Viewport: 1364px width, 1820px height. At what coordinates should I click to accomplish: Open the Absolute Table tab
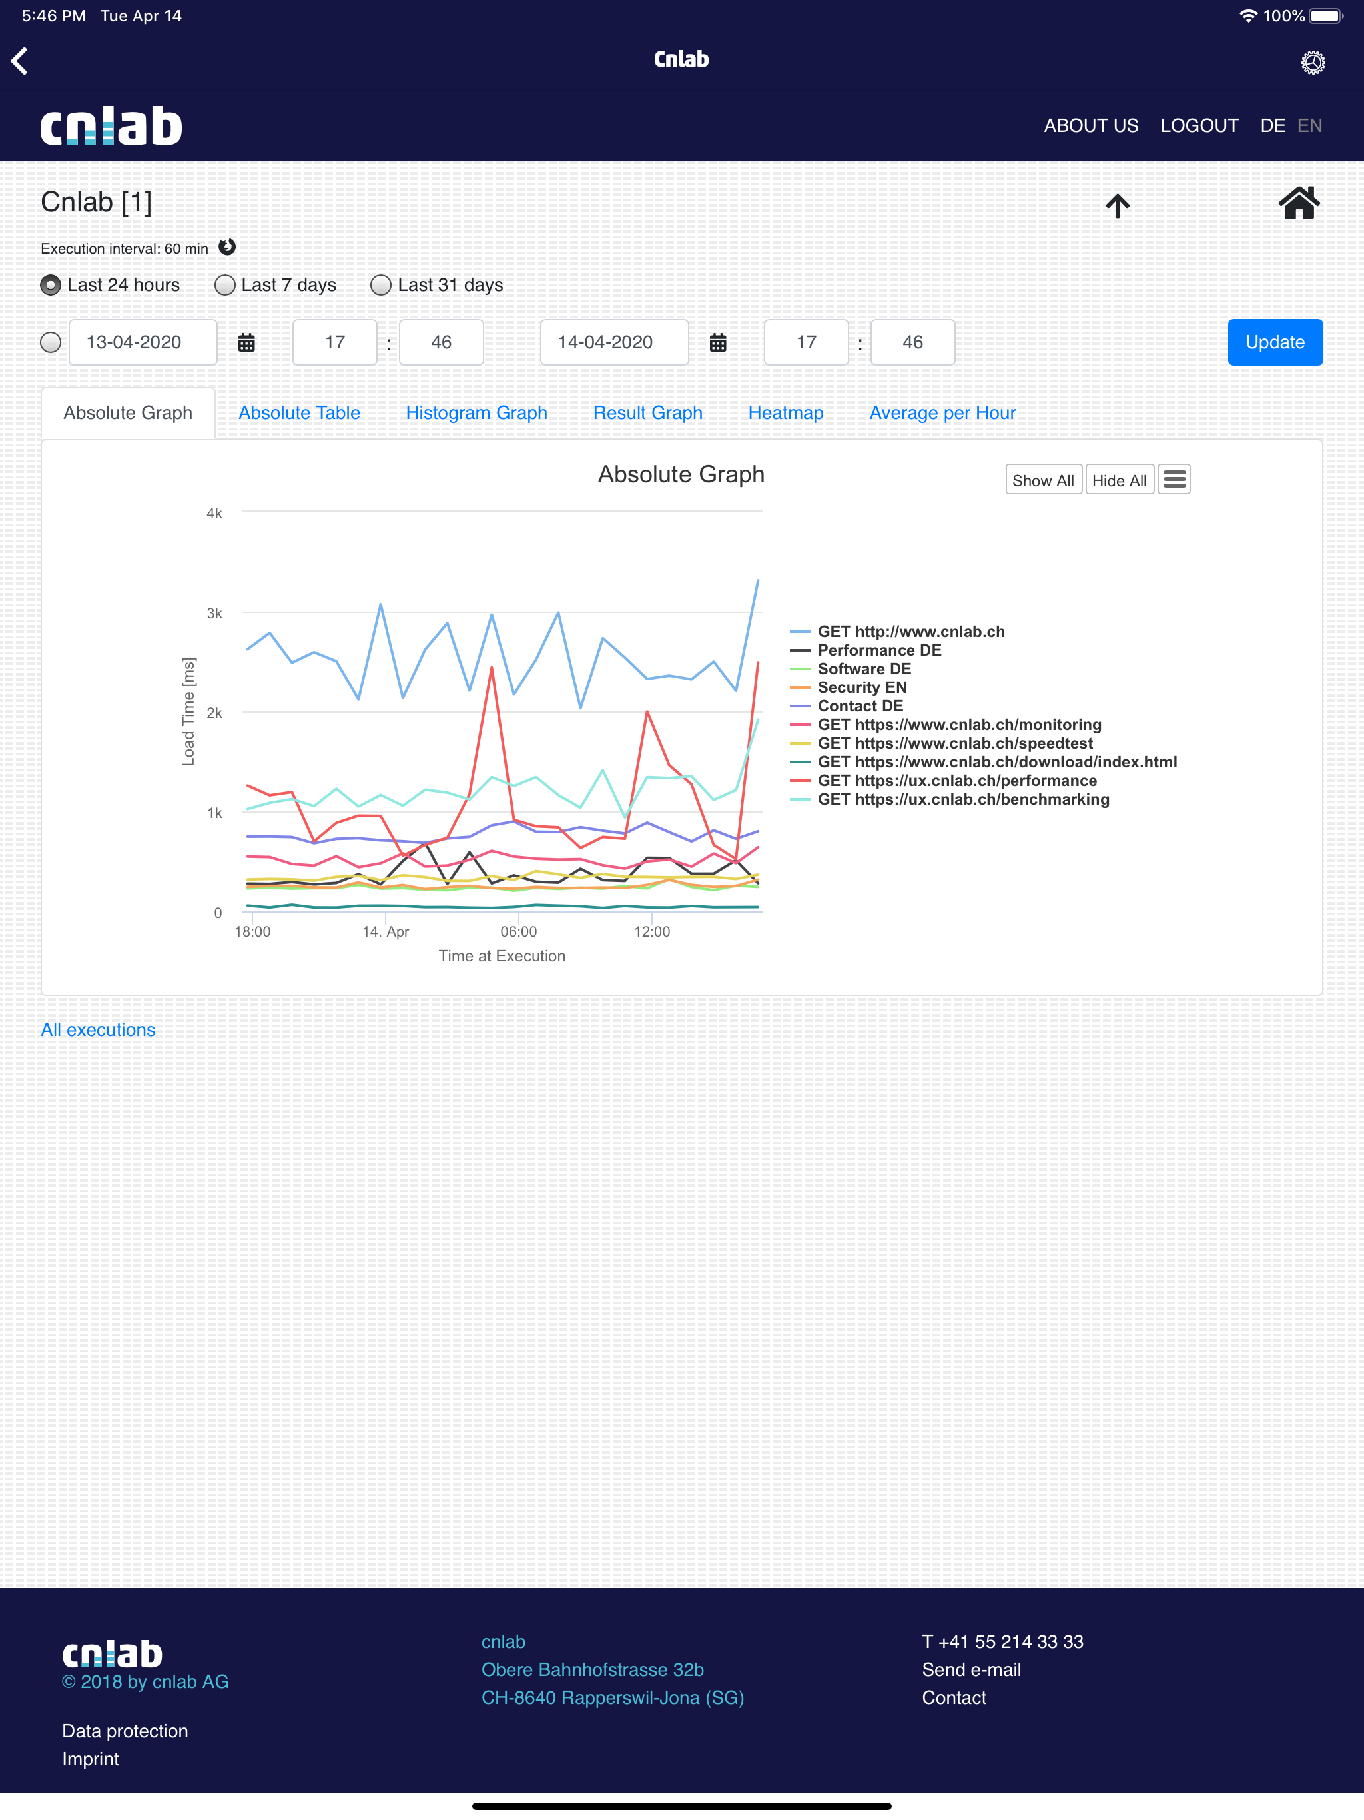300,413
